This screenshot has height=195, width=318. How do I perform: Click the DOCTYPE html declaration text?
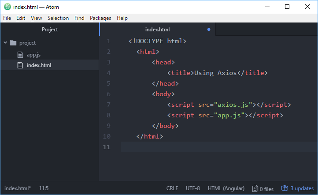157,41
